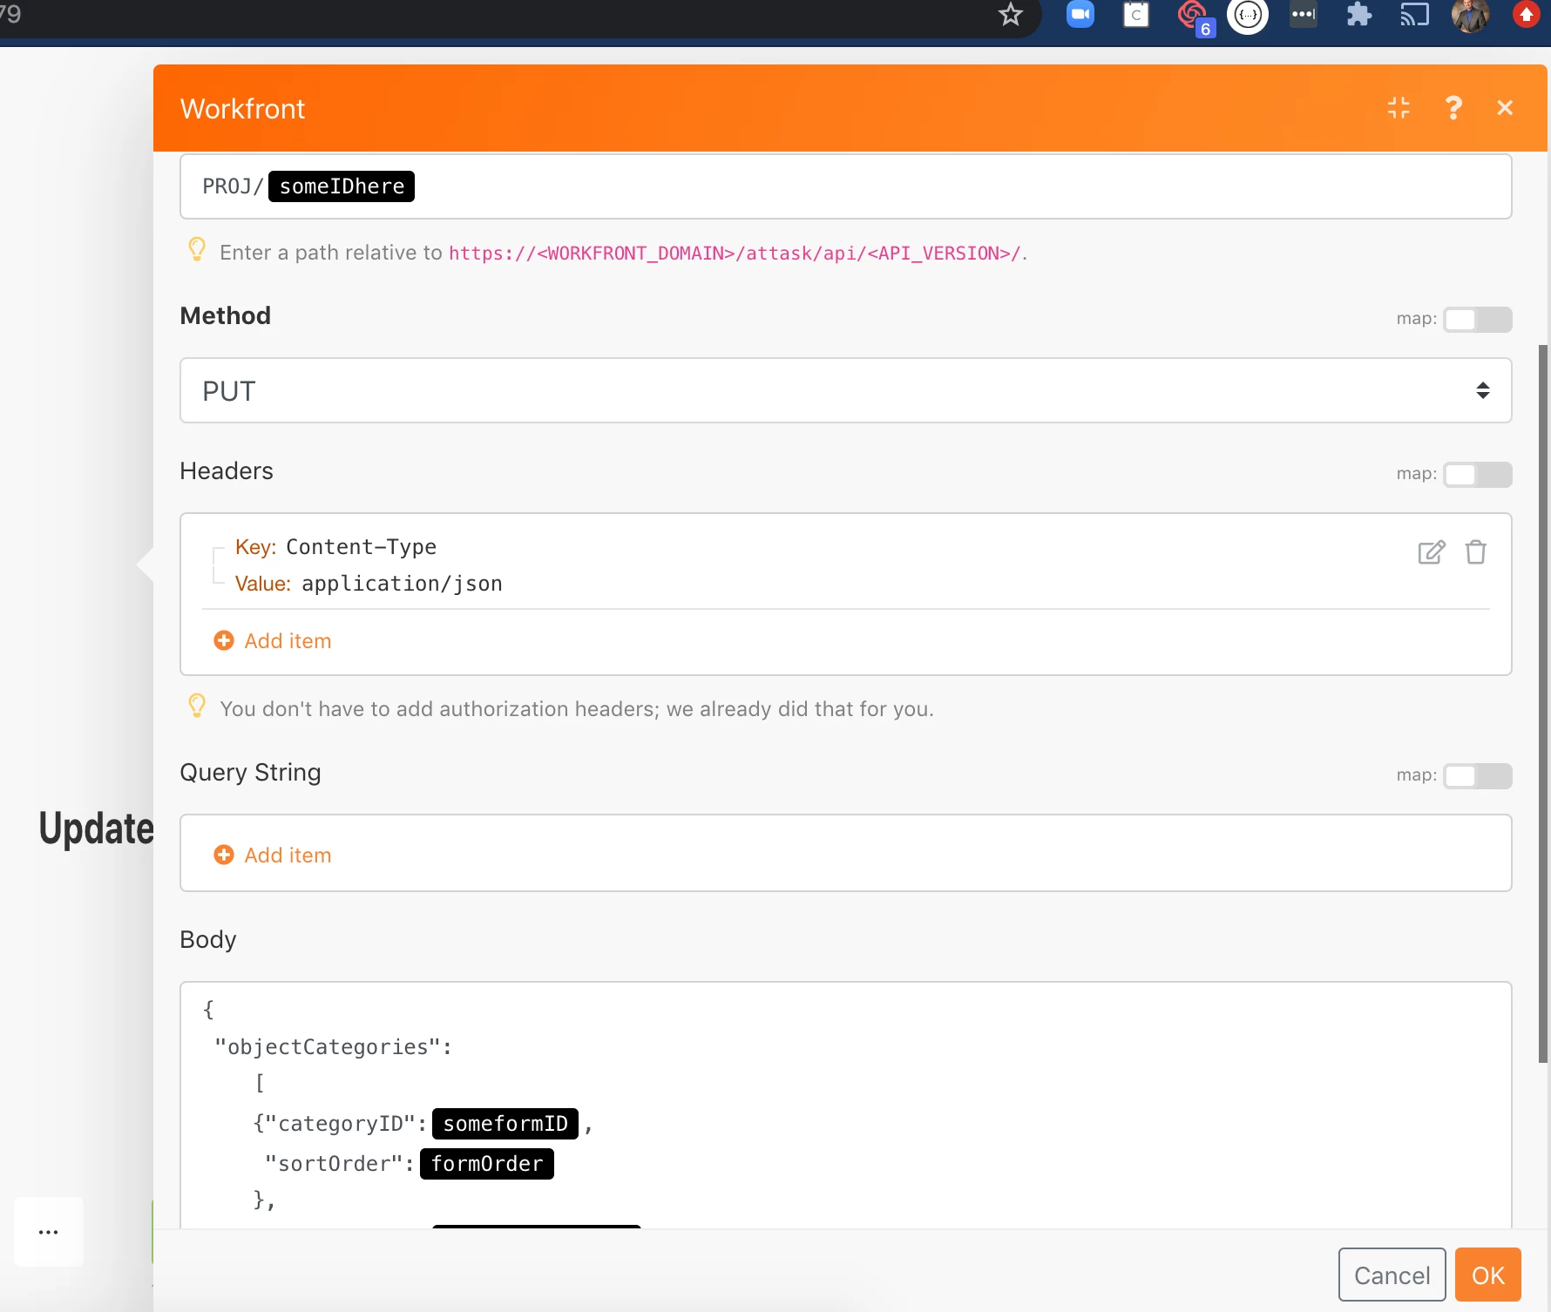
Task: Open the white C extension icon
Action: pyautogui.click(x=1136, y=15)
